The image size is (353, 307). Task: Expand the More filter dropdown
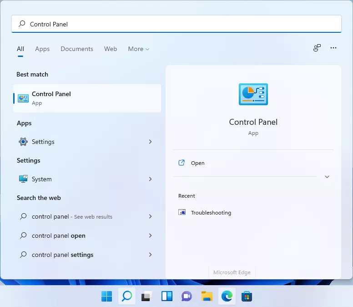click(x=138, y=49)
